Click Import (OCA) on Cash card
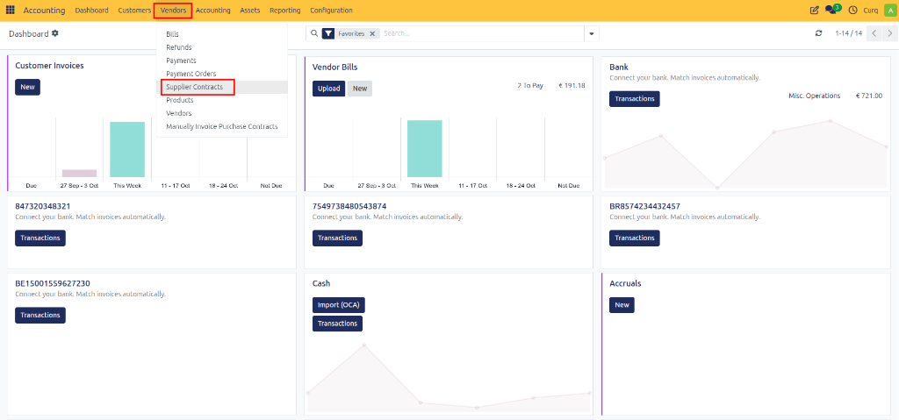899x420 pixels. [339, 305]
